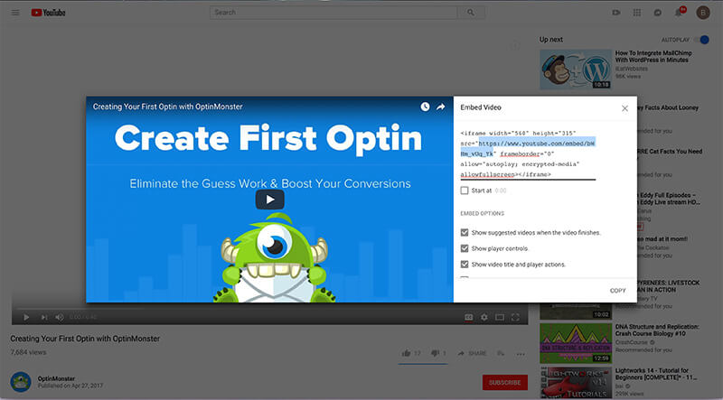The width and height of the screenshot is (723, 400).
Task: Uncheck Show suggested videos when video finishes
Action: tap(465, 233)
